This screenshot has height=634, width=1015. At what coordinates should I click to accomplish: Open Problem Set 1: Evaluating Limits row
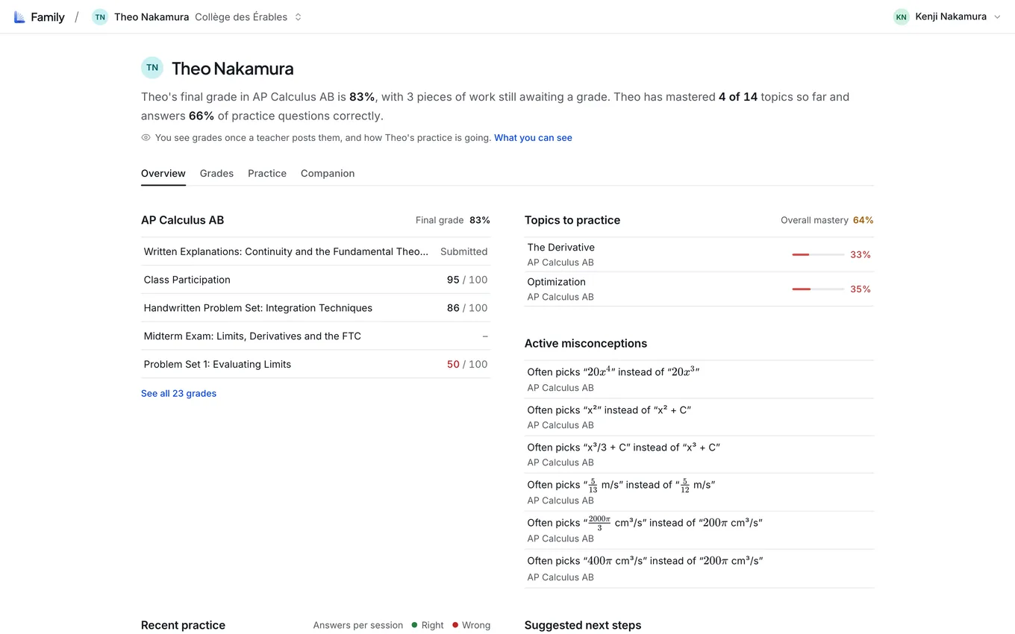(x=316, y=364)
